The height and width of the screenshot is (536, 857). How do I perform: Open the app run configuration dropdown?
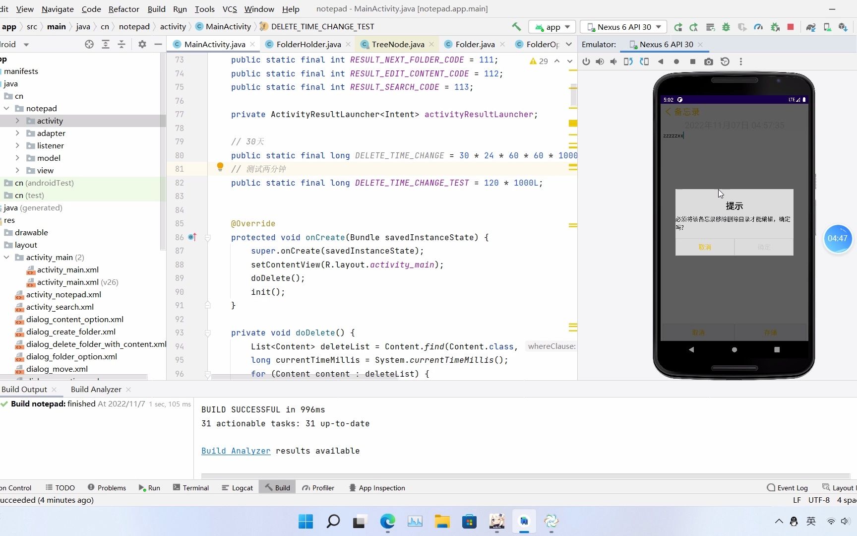(552, 27)
